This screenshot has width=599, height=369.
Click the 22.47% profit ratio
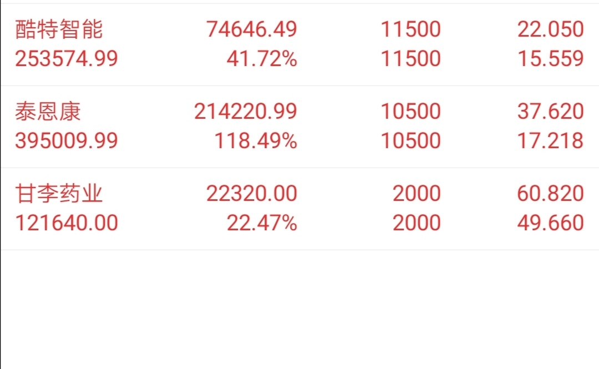(262, 223)
